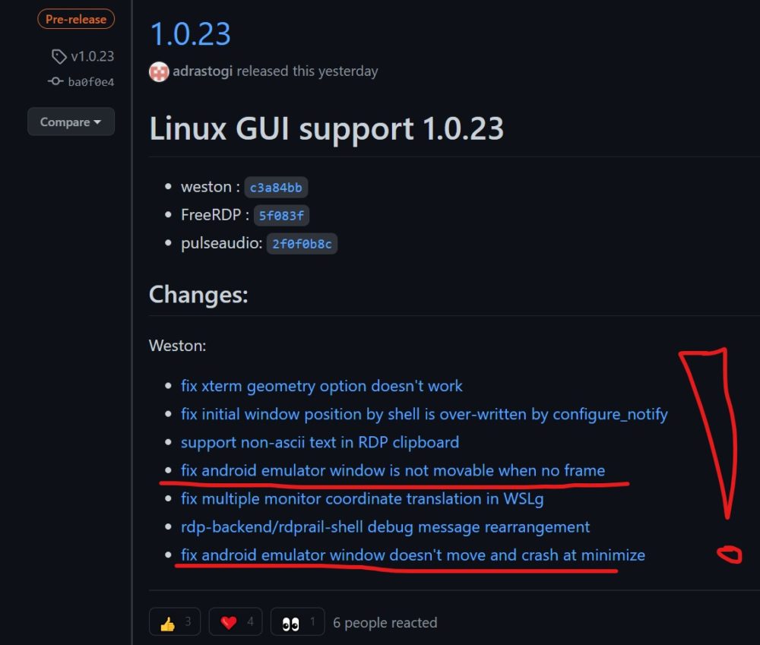Click the Pre-release label badge
This screenshot has width=760, height=645.
(x=76, y=20)
